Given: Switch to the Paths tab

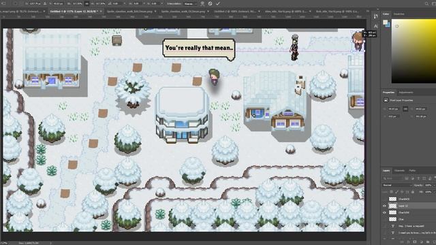Looking at the screenshot, I should (412, 170).
